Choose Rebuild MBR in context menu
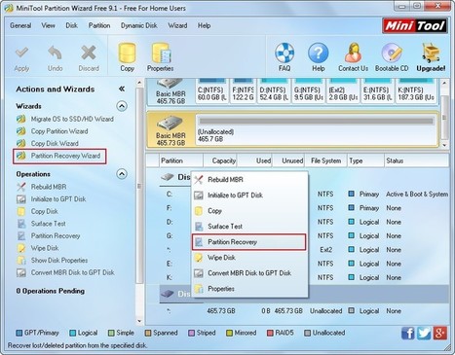Image resolution: width=455 pixels, height=355 pixels. coord(249,180)
